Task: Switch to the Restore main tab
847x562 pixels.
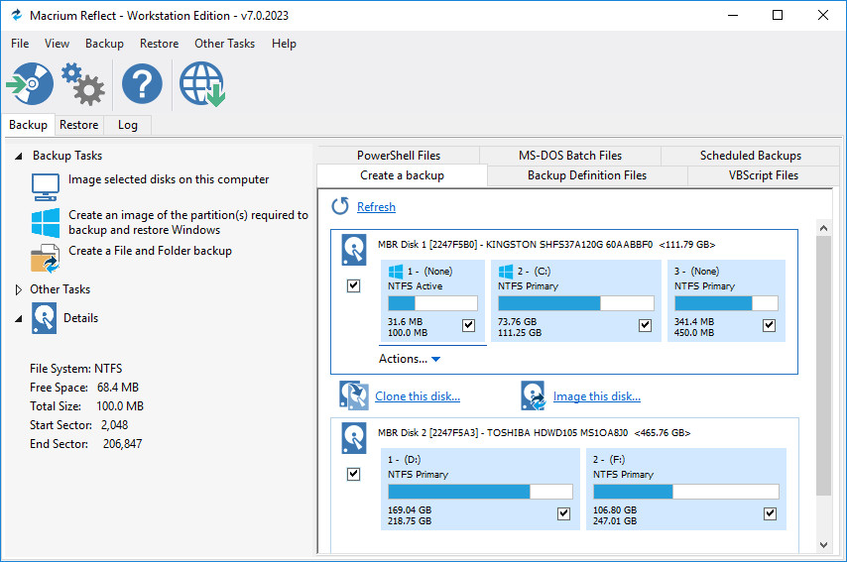Action: point(79,125)
